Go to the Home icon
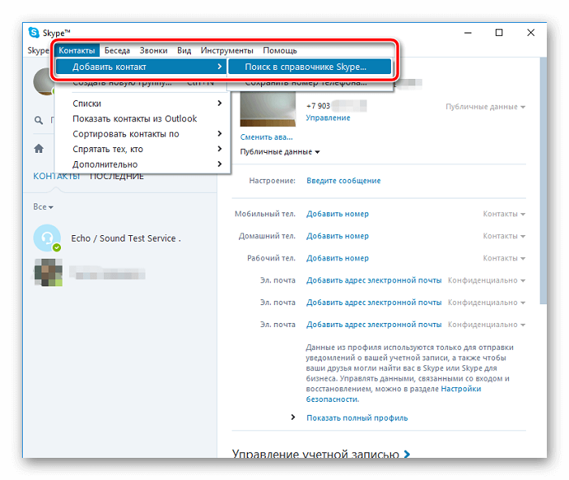This screenshot has width=569, height=480. coord(39,149)
